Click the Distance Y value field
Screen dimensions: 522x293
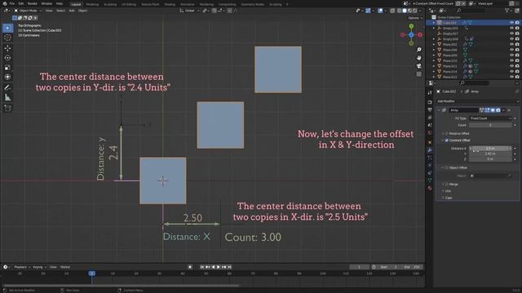point(490,154)
